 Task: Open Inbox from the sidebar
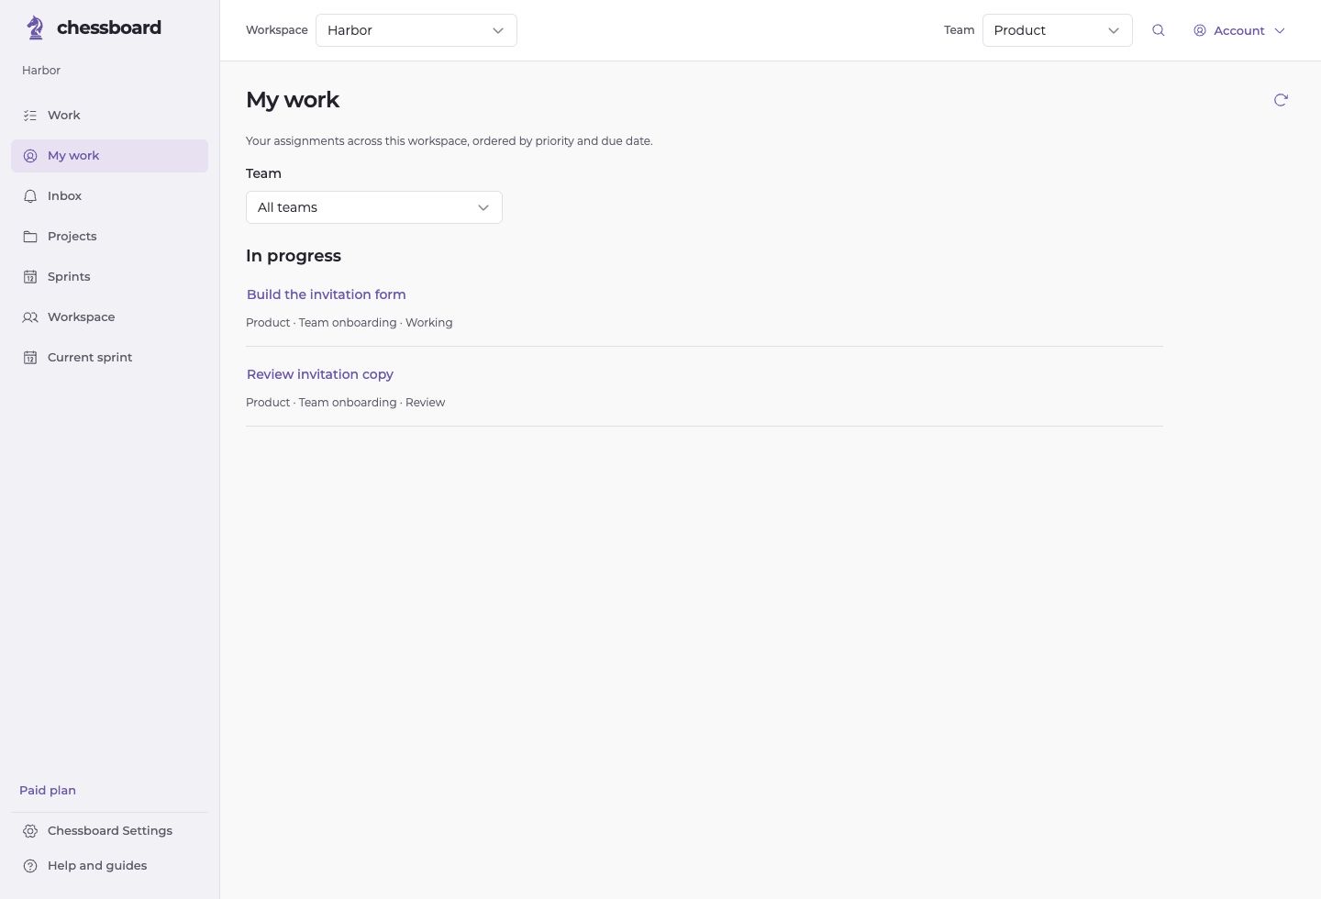coord(110,196)
